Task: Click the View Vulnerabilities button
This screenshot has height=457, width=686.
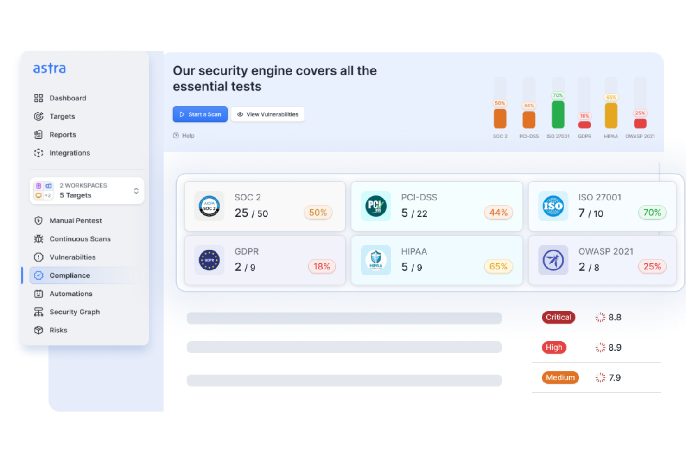Action: coord(268,114)
